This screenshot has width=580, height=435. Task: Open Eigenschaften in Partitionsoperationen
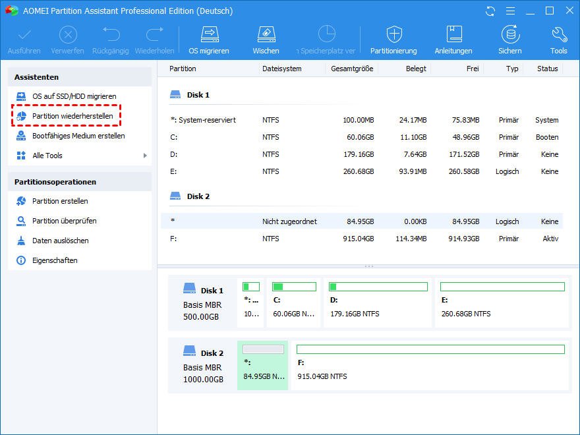(55, 260)
